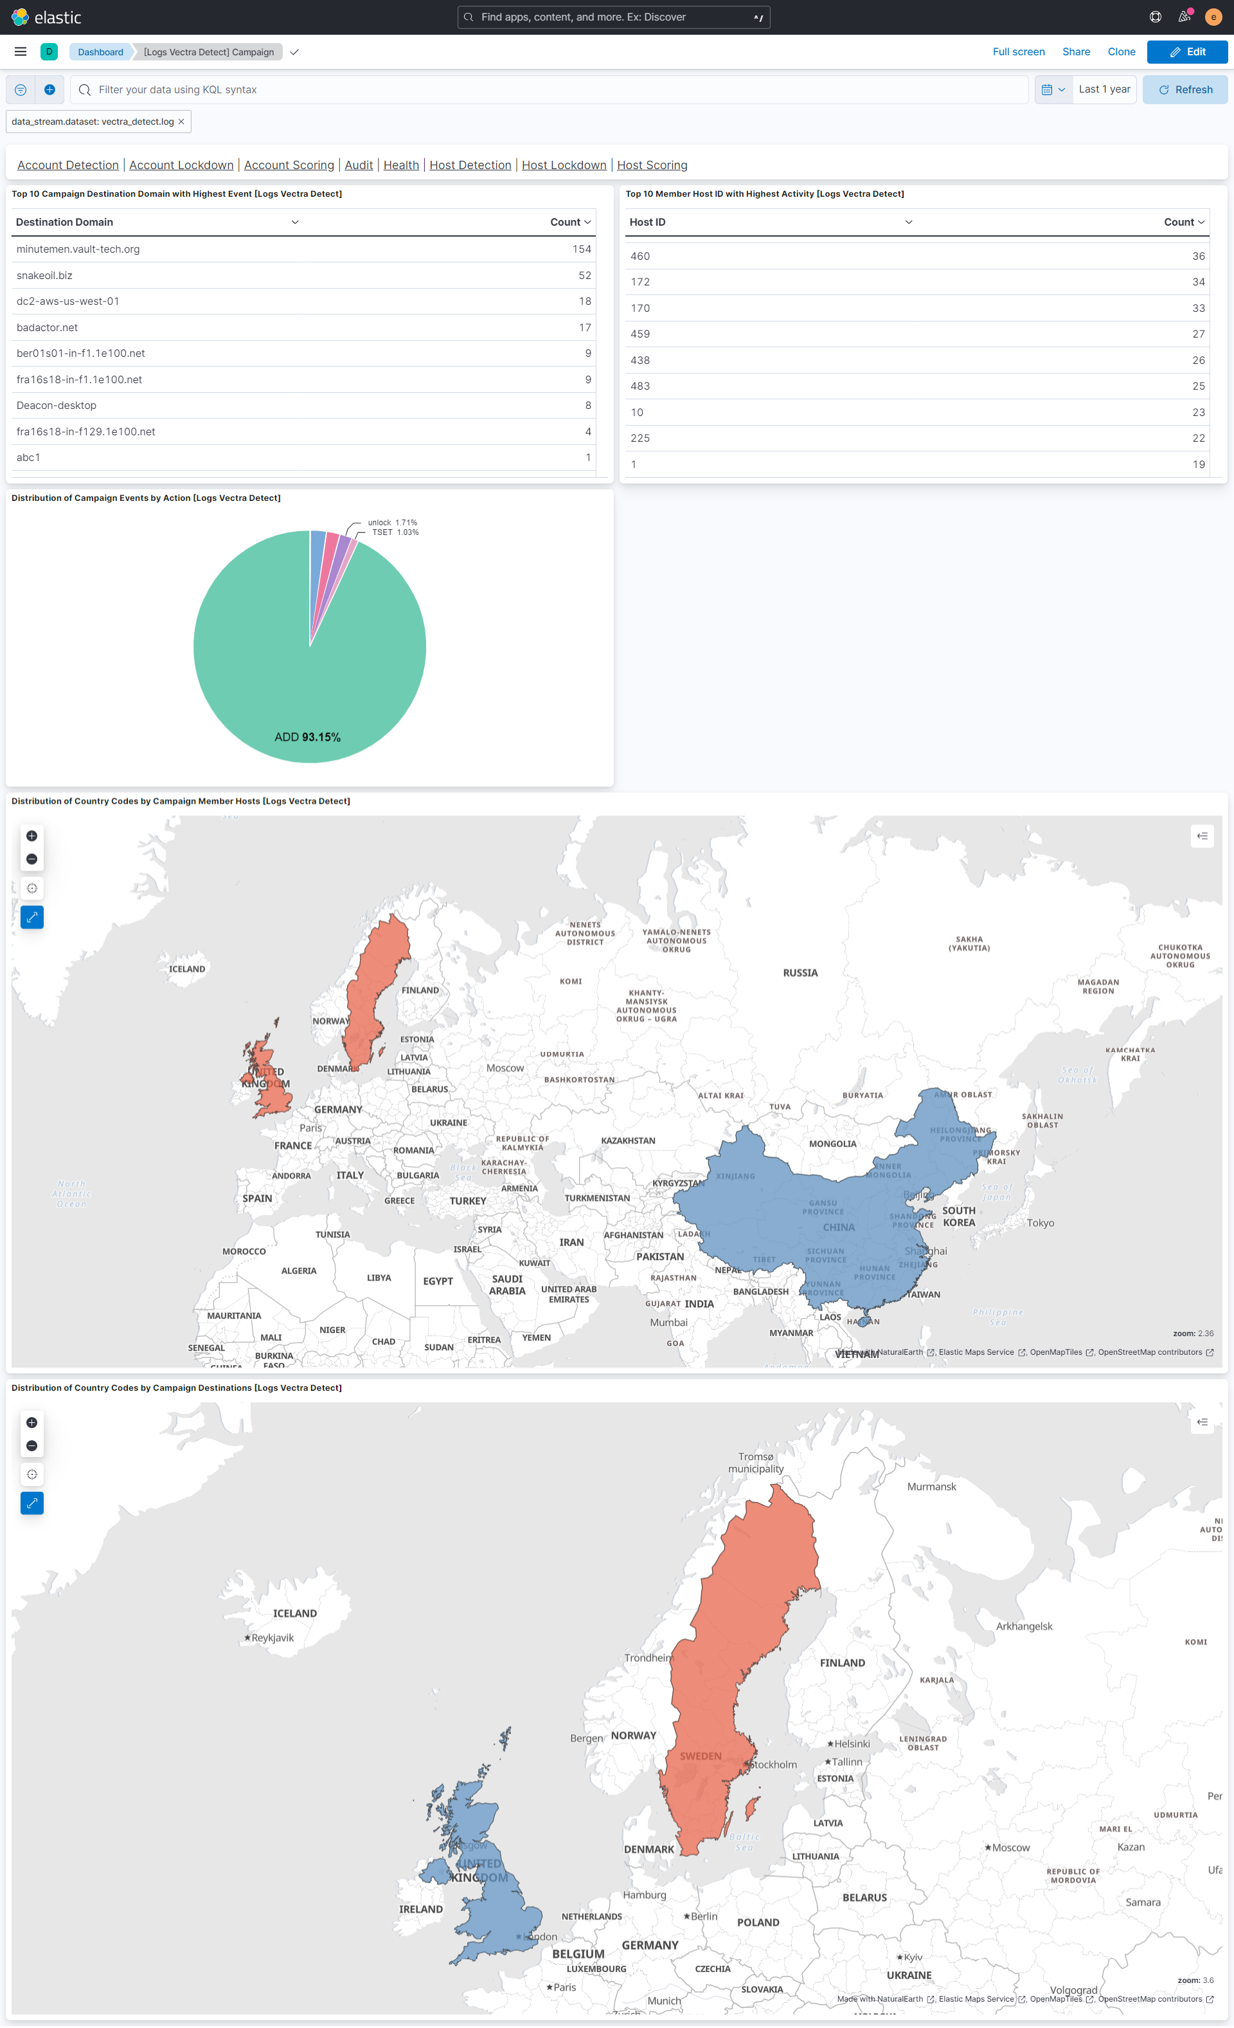The height and width of the screenshot is (2028, 1234).
Task: Go to Account Scoring dashboard link
Action: (x=289, y=165)
